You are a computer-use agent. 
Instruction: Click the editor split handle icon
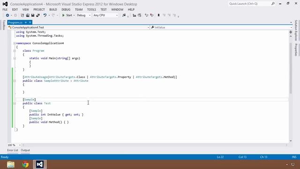(291, 32)
